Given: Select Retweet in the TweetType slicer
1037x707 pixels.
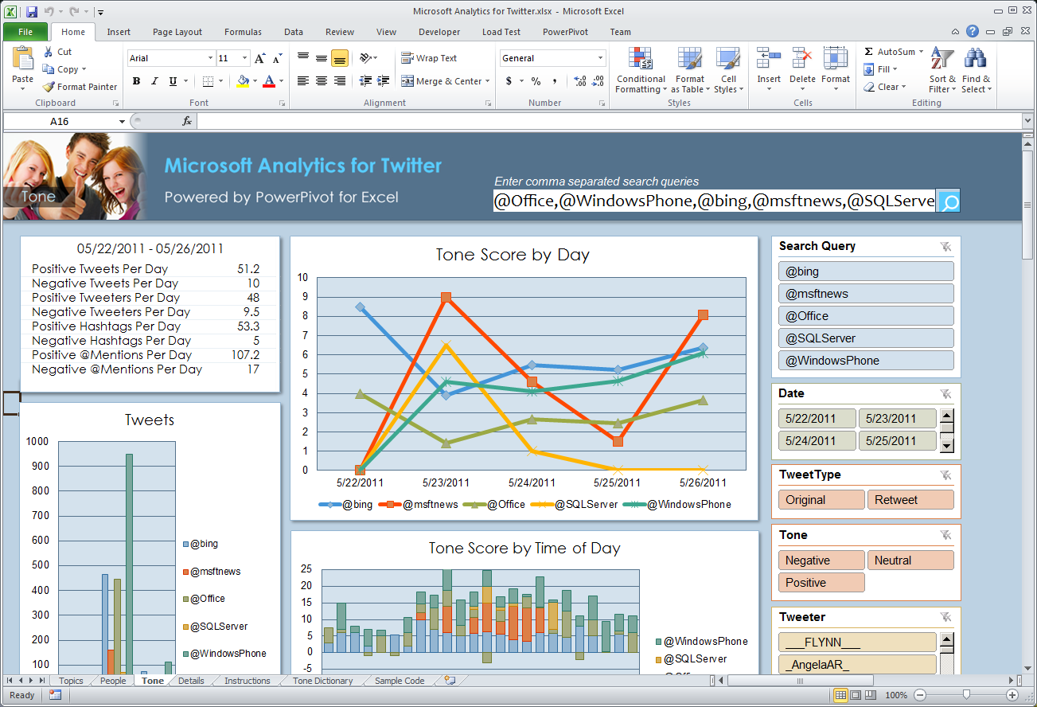Looking at the screenshot, I should pos(910,499).
